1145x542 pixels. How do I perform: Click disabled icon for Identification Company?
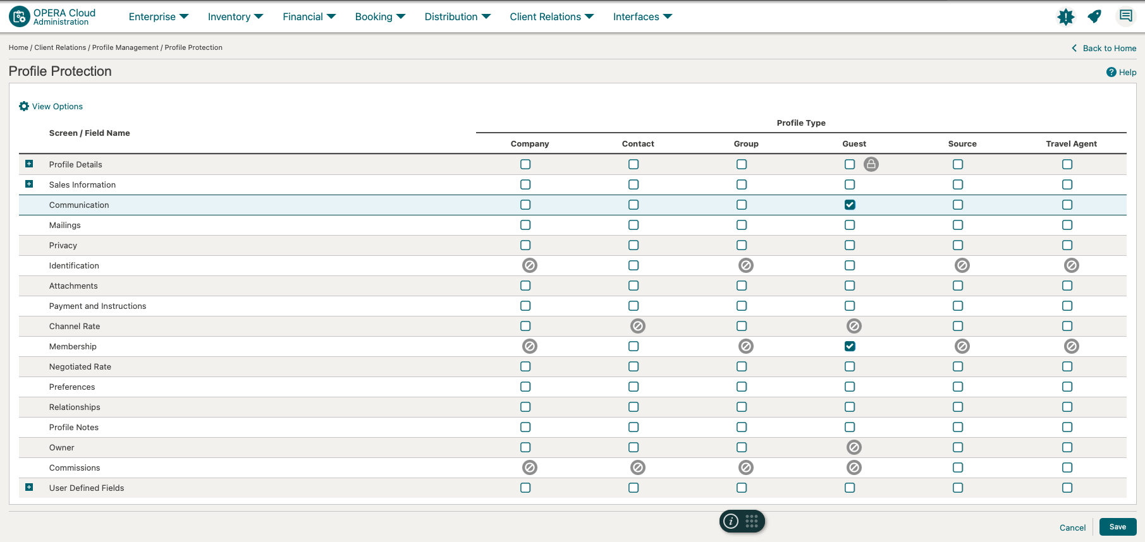[530, 265]
